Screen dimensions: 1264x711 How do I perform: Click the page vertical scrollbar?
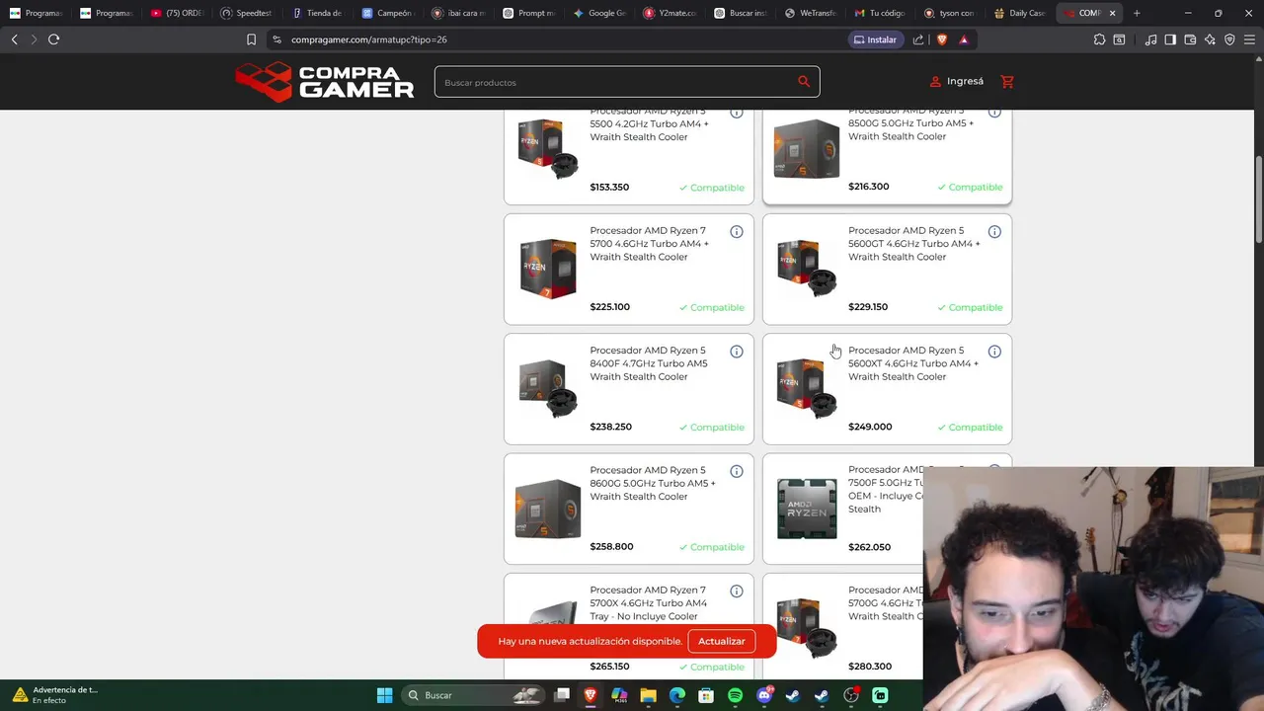(x=1258, y=197)
